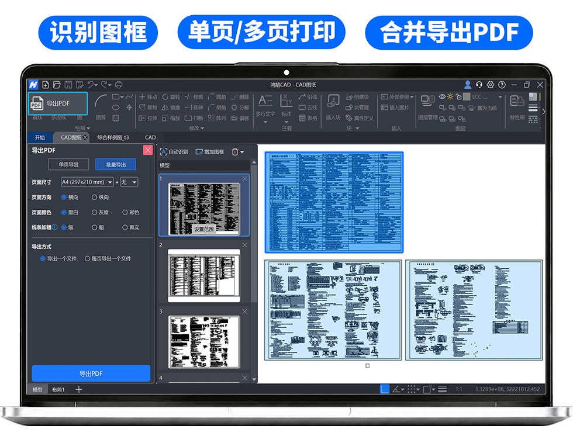Click the layer color swatch beside LCC
This screenshot has height=443, width=573.
click(467, 97)
